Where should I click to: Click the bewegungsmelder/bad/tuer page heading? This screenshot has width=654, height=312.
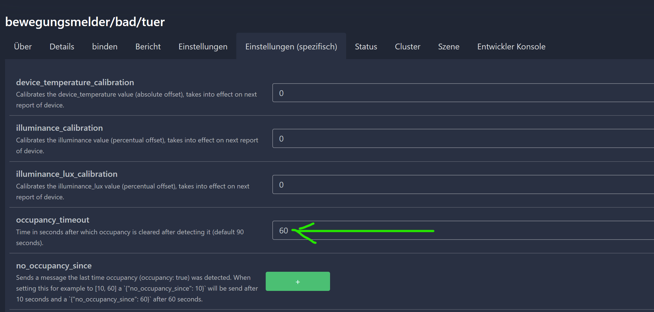pyautogui.click(x=85, y=22)
